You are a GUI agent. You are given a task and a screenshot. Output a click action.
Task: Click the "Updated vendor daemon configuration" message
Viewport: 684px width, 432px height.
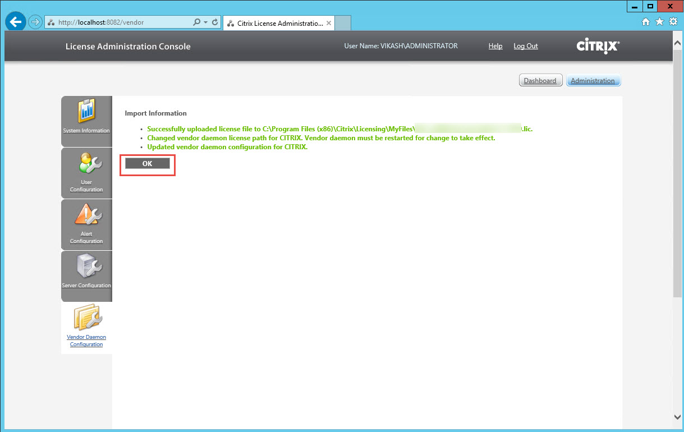tap(227, 147)
